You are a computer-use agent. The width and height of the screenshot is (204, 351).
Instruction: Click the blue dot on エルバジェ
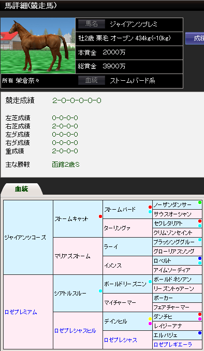pos(200,333)
